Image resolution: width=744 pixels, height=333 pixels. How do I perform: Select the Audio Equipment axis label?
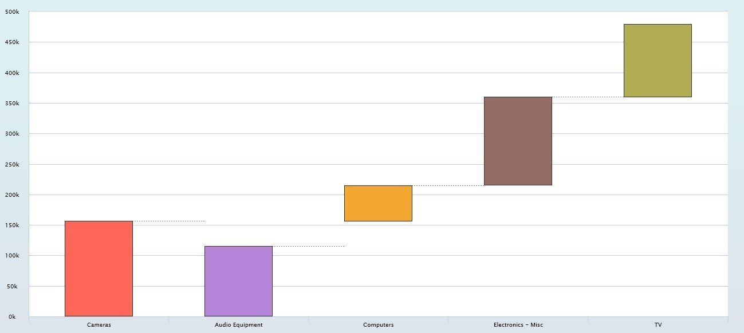(x=239, y=325)
